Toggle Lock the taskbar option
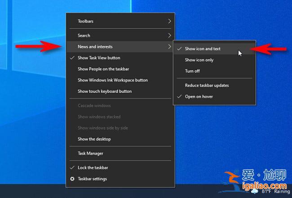This screenshot has width=292, height=198. click(120, 168)
